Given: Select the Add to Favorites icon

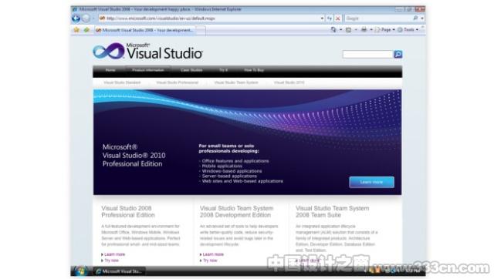Looking at the screenshot, I should tap(86, 30).
